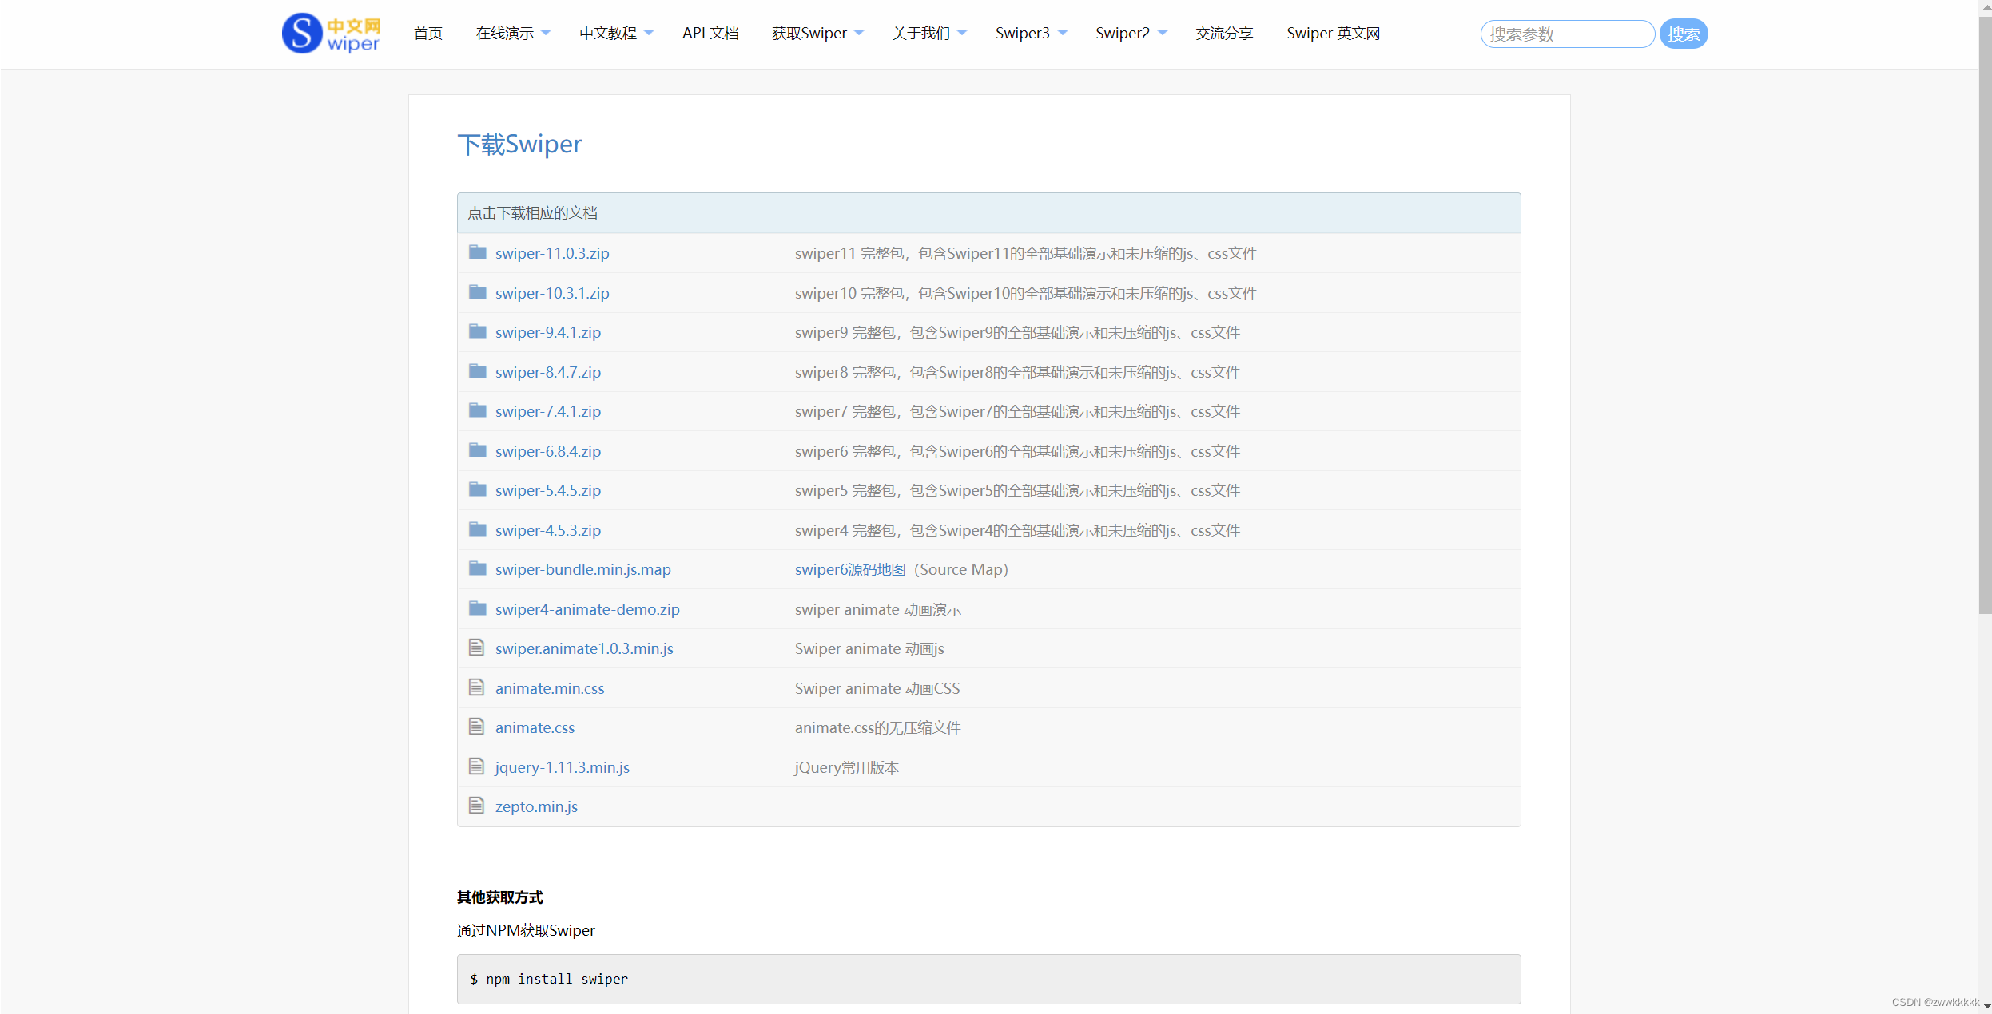Expand the 在线演示 dropdown menu
Viewport: 1992px width, 1014px height.
pyautogui.click(x=512, y=34)
